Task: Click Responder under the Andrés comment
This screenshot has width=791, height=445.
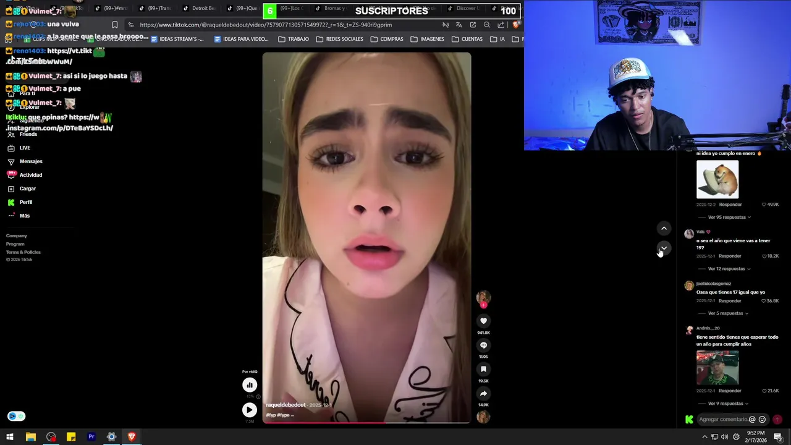Action: click(x=730, y=391)
